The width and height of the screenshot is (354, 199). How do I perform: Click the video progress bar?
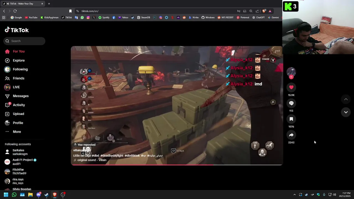(x=177, y=165)
